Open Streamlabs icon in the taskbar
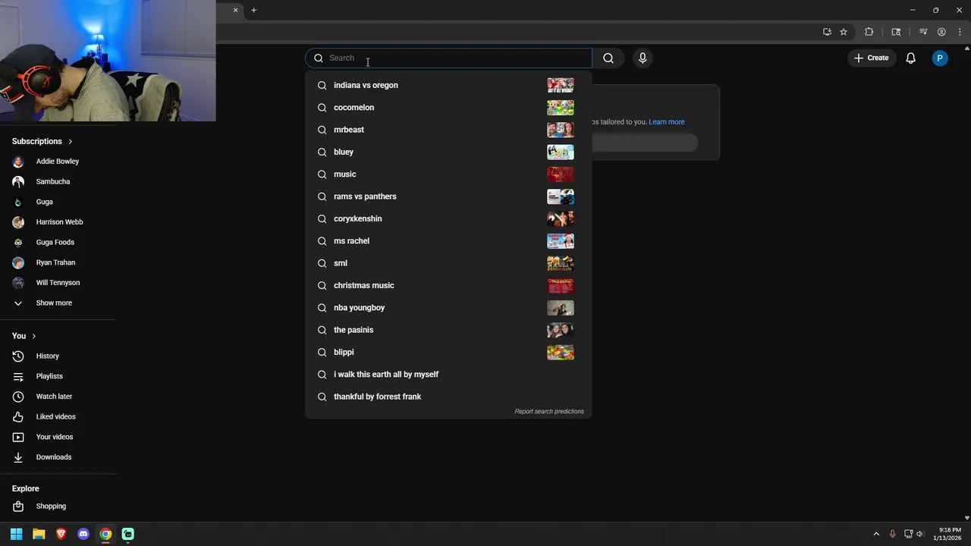 (x=128, y=534)
